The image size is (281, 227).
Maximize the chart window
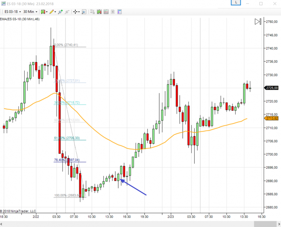click(261, 3)
